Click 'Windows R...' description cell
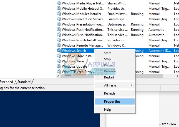179x127 pixels. click(x=117, y=45)
